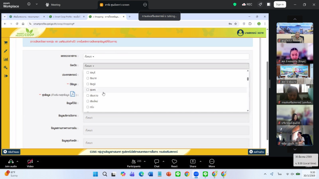The width and height of the screenshot is (319, 179).
Task: Collapse the จังหวัด dropdown
Action: click(166, 66)
